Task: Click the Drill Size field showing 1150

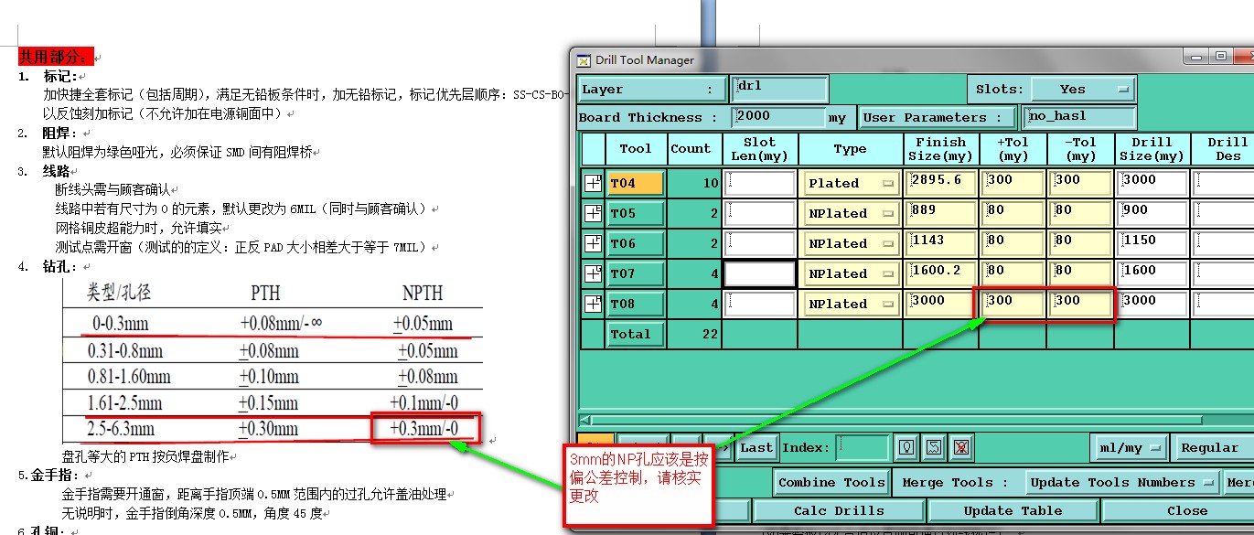Action: point(1152,243)
